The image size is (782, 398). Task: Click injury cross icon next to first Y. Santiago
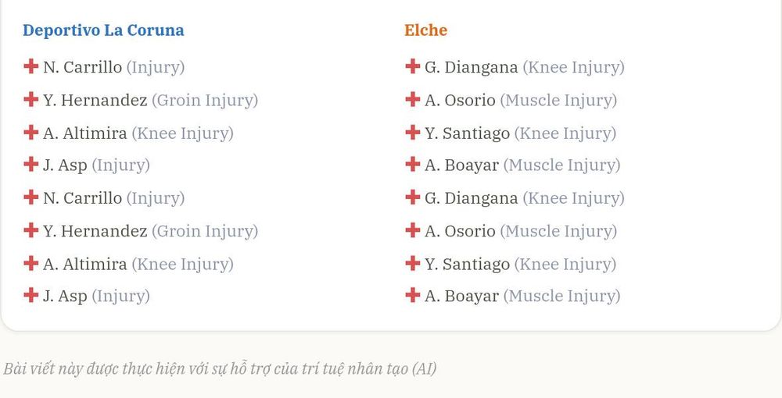pyautogui.click(x=412, y=133)
